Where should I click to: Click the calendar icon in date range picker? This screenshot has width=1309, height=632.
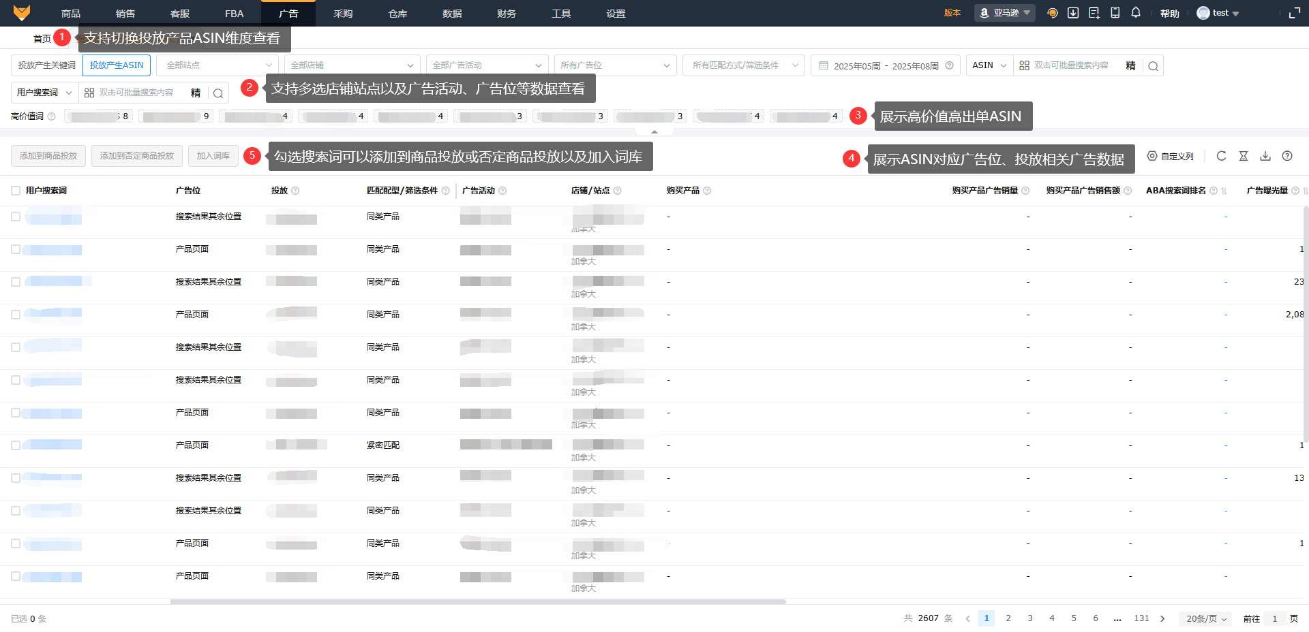(824, 65)
